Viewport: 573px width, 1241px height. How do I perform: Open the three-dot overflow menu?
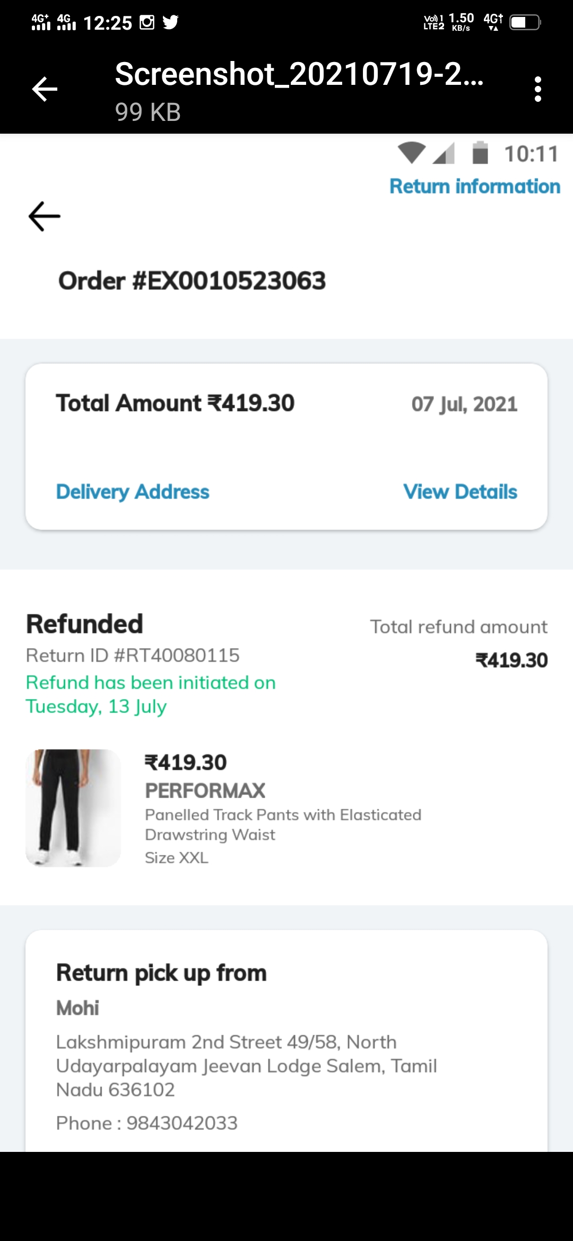coord(537,89)
